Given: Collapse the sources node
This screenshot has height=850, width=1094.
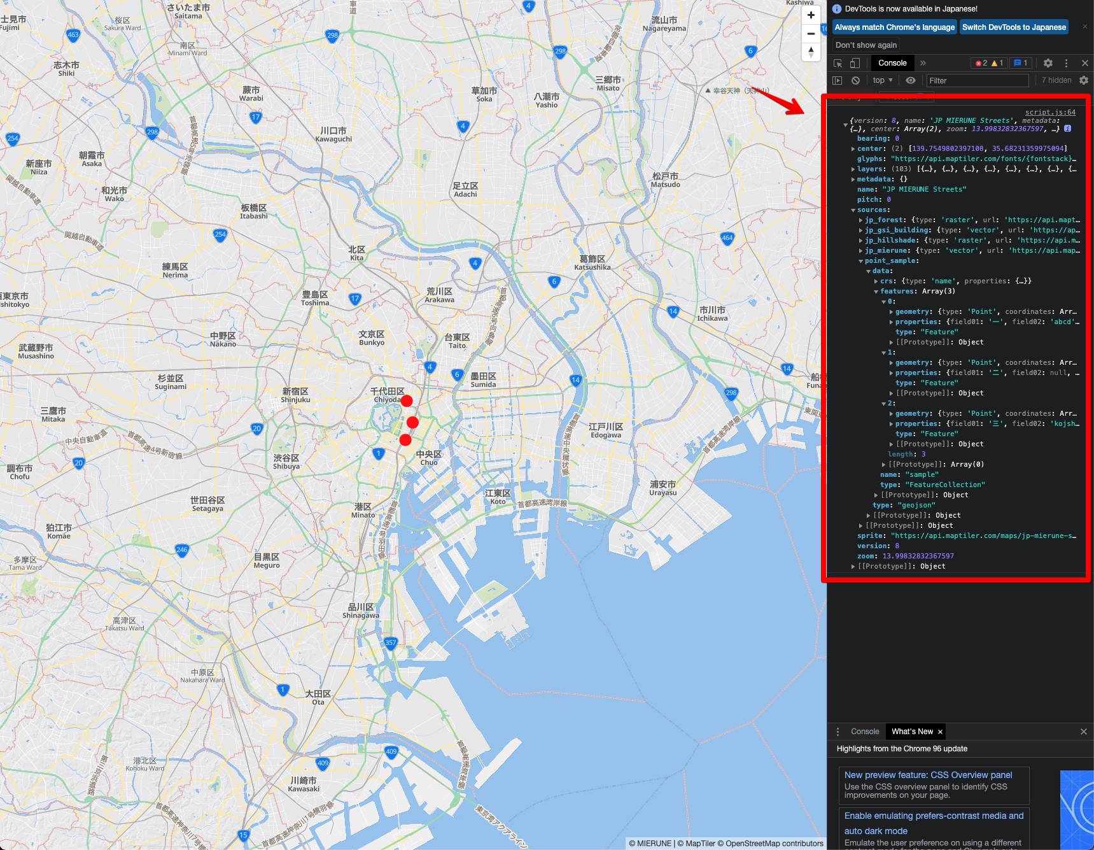Looking at the screenshot, I should coord(853,210).
